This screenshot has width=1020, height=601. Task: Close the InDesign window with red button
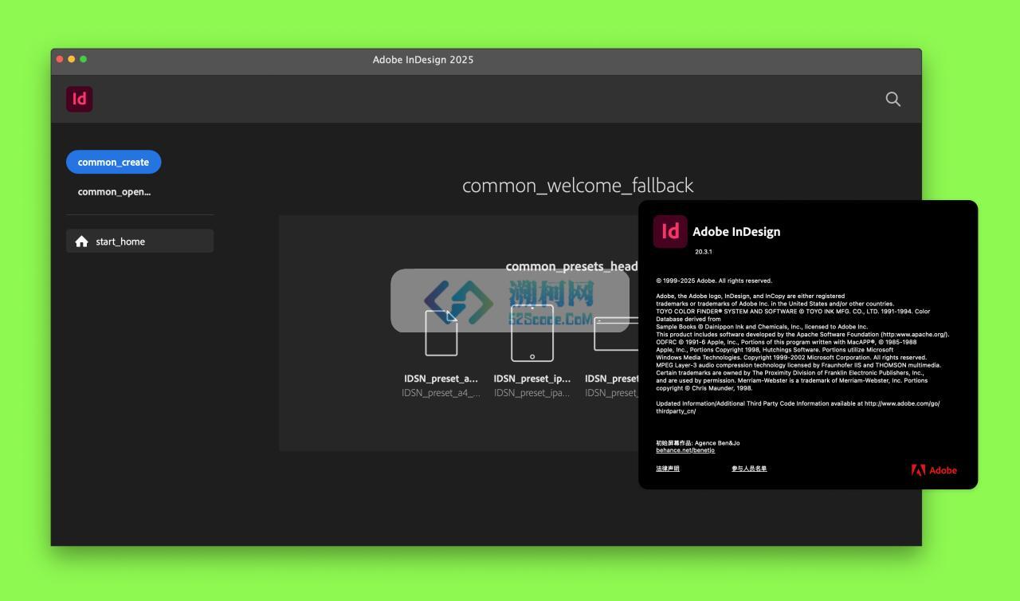coord(60,59)
